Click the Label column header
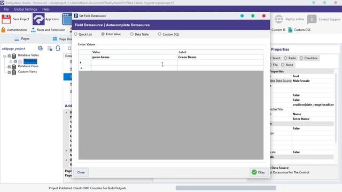Viewport: 342px width, 192px height. [220, 52]
